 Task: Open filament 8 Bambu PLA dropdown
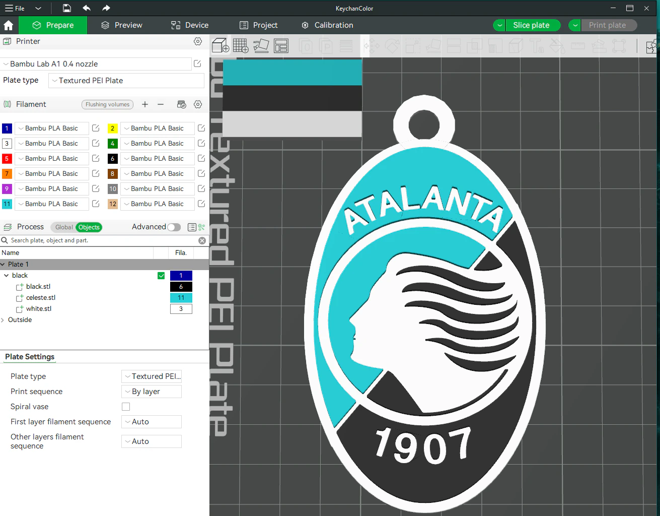pos(158,174)
